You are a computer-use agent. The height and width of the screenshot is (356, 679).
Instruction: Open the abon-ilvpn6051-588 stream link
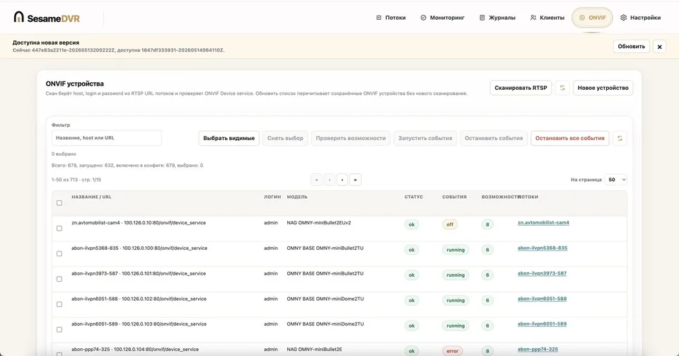tap(542, 299)
